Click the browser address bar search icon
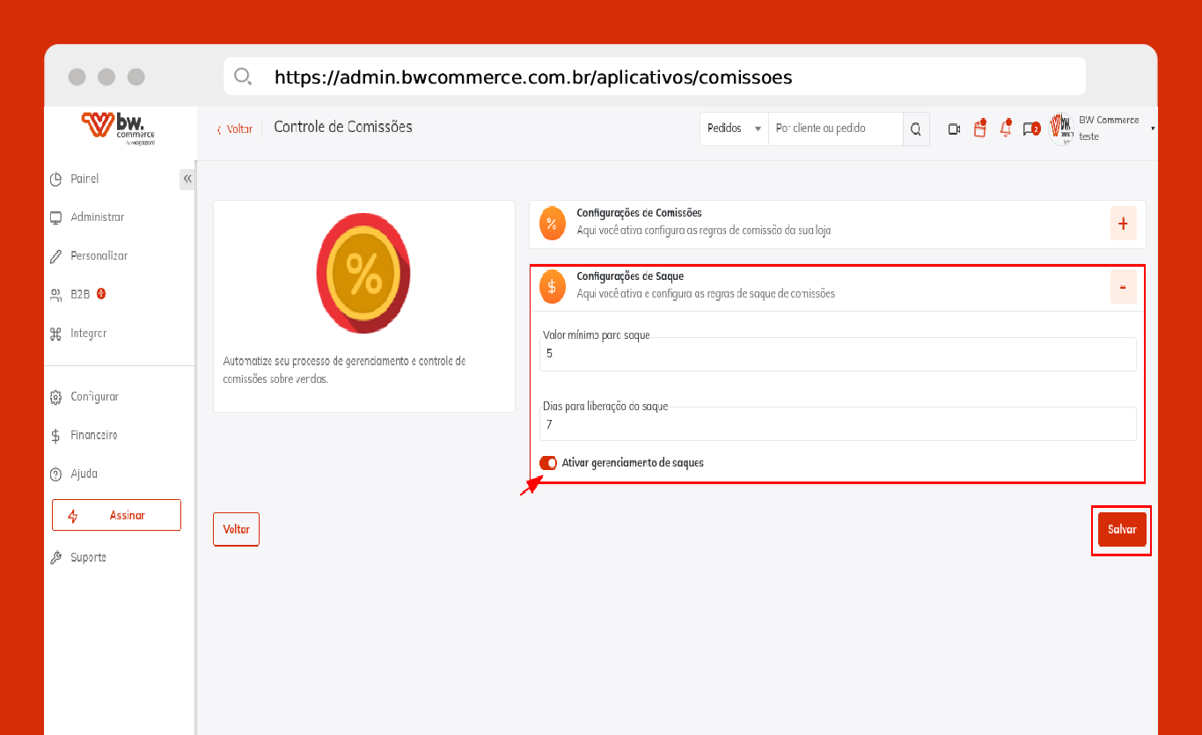Screen dimensions: 1202x735 (243, 77)
